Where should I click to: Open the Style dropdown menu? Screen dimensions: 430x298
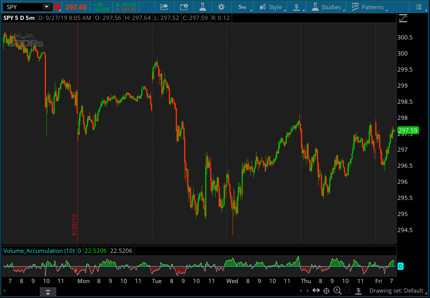tap(271, 7)
